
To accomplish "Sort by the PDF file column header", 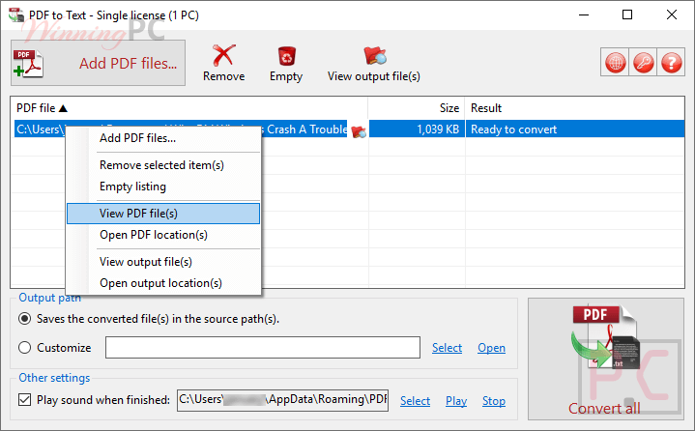I will (188, 108).
